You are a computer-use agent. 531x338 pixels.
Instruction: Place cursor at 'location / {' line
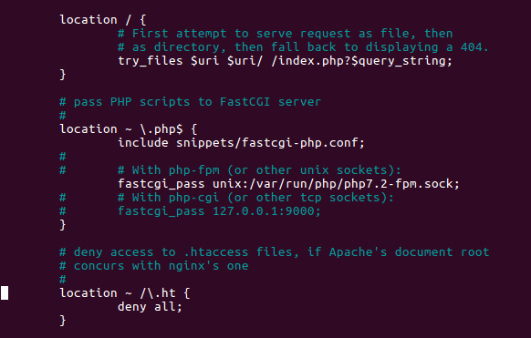coord(103,20)
